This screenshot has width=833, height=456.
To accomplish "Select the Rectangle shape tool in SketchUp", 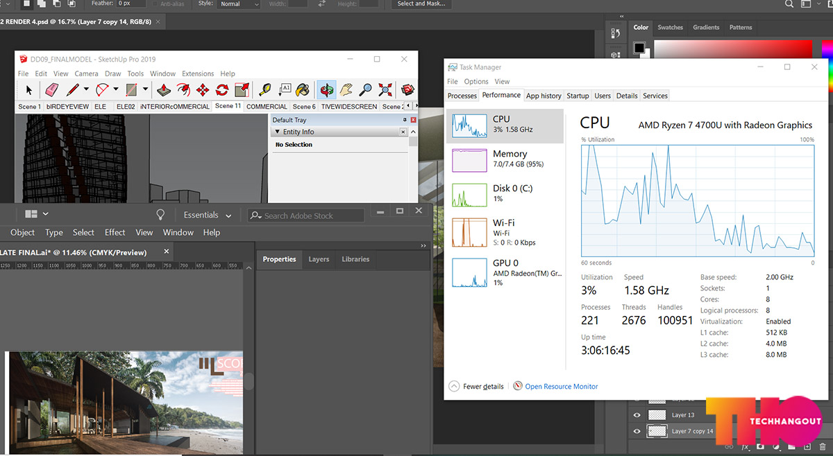I will pos(132,89).
